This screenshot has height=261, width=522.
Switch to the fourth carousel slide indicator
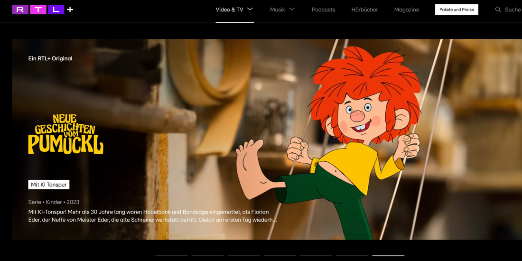(x=280, y=255)
